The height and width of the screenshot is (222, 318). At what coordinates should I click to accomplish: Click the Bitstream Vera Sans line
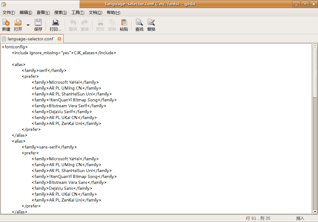(69, 182)
